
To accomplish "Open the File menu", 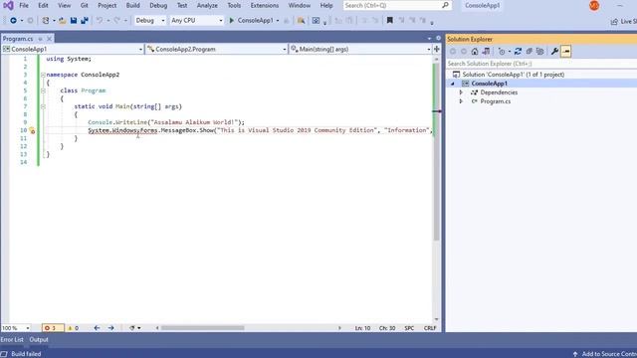I will point(24,6).
